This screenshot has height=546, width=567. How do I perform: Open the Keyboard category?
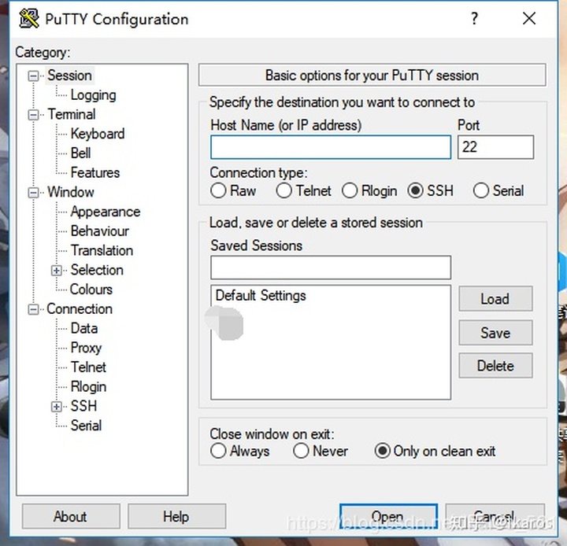tap(98, 134)
